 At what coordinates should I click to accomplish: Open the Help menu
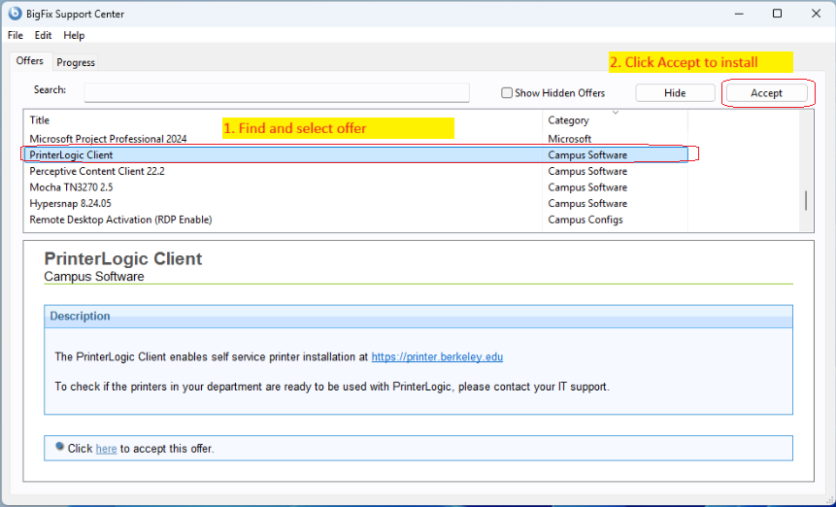click(x=74, y=35)
